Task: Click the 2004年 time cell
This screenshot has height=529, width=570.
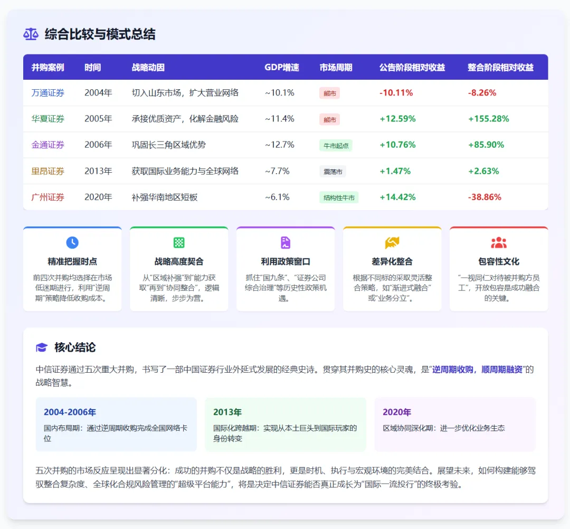Action: point(98,93)
